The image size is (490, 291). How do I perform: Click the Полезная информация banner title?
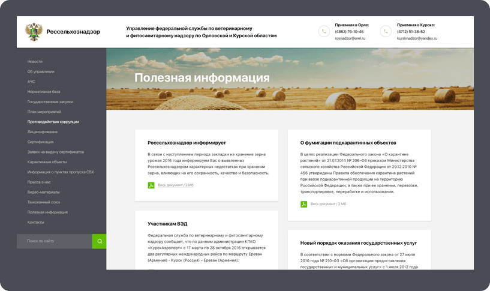point(202,77)
